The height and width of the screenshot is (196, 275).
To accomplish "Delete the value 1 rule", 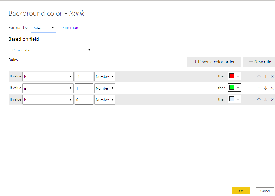I will (x=272, y=88).
